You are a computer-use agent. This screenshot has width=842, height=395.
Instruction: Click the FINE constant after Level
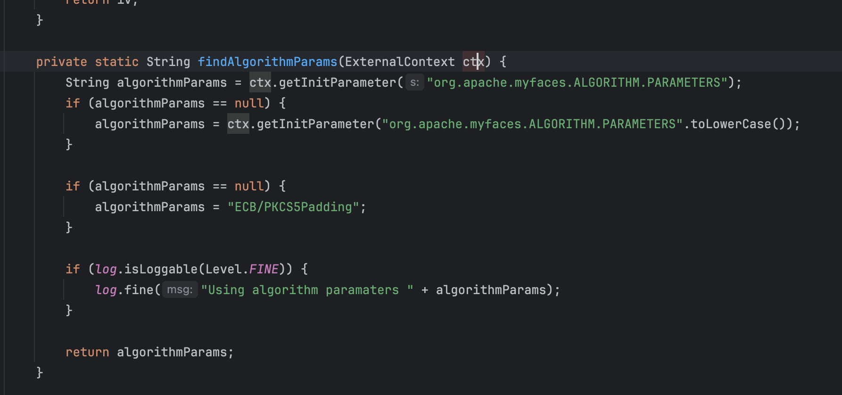pos(264,269)
